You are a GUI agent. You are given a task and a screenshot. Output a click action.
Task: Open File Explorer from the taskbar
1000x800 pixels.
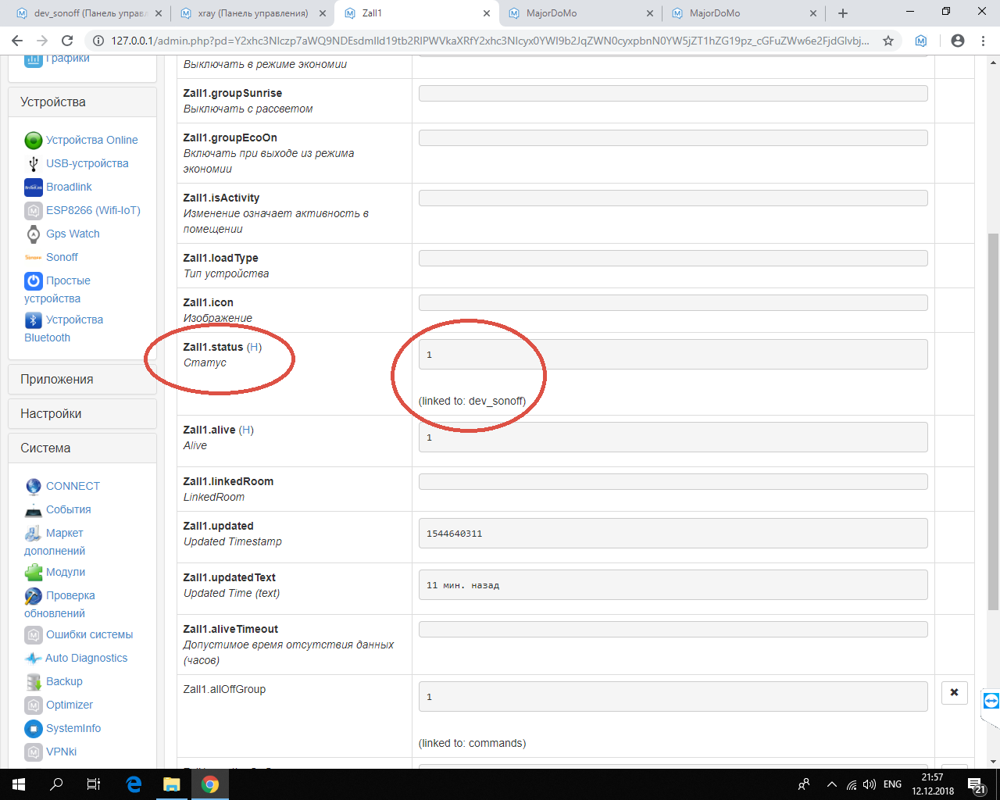172,784
